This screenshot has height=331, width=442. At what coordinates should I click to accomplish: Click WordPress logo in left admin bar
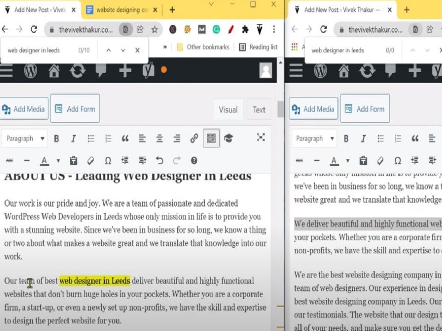click(x=30, y=70)
